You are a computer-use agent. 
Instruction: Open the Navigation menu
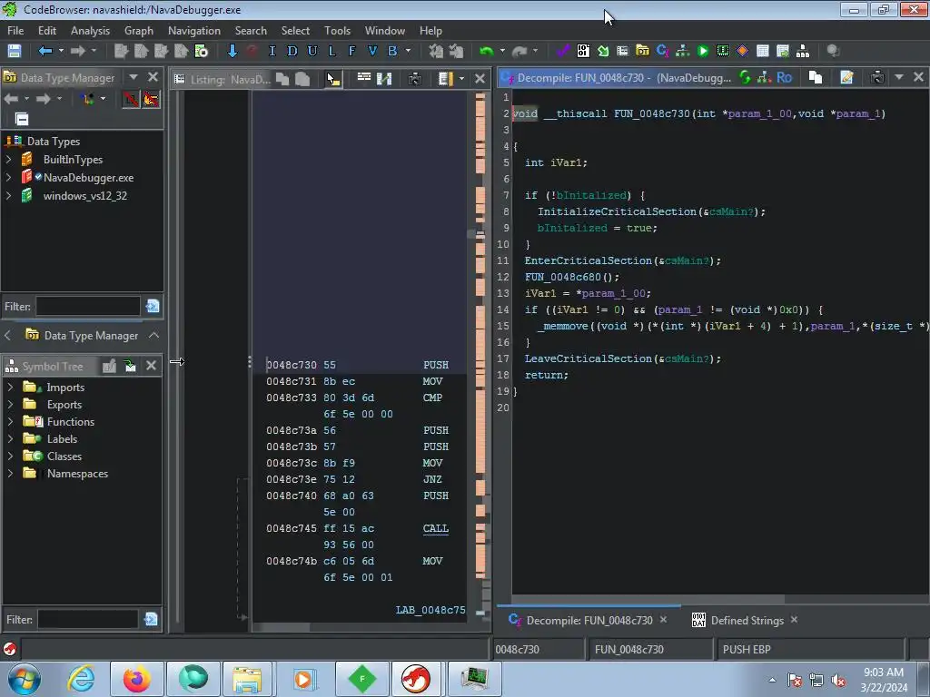[194, 30]
